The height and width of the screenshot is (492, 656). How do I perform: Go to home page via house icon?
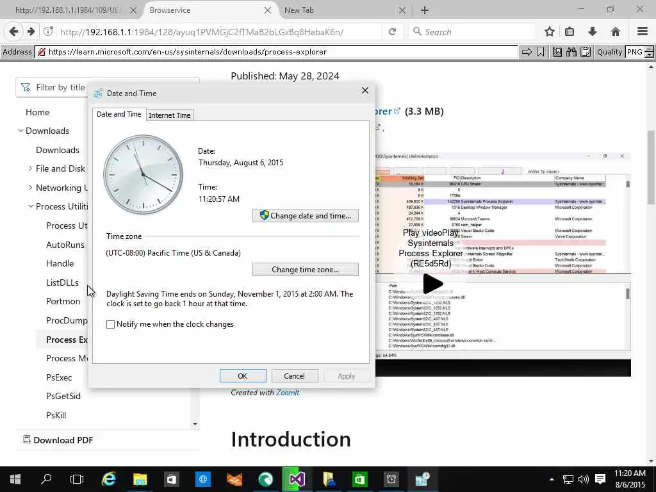(x=615, y=32)
